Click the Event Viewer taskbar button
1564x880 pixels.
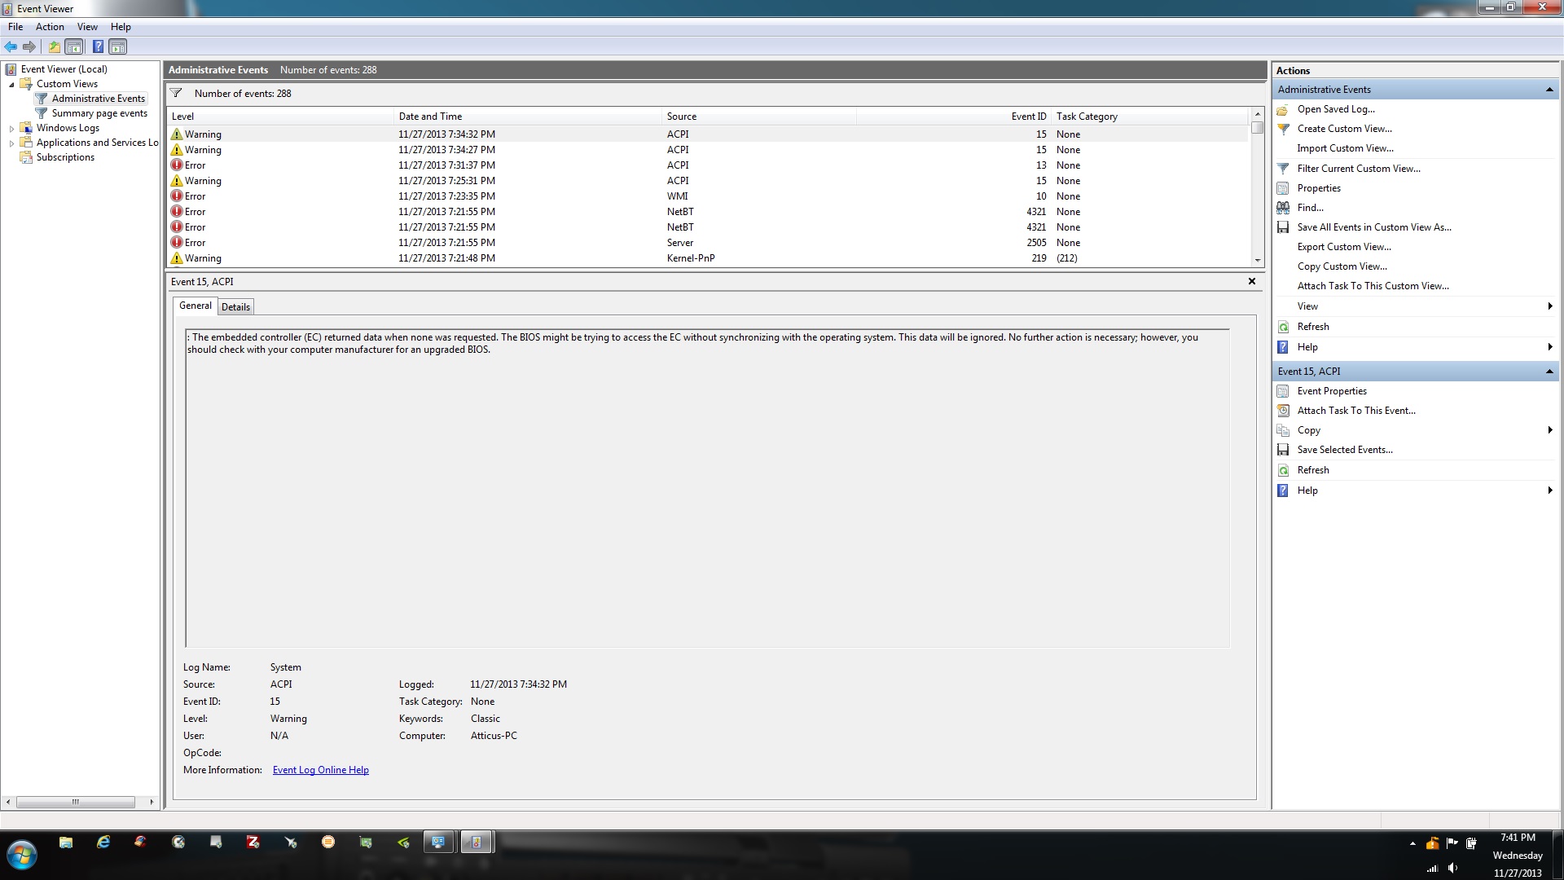476,843
